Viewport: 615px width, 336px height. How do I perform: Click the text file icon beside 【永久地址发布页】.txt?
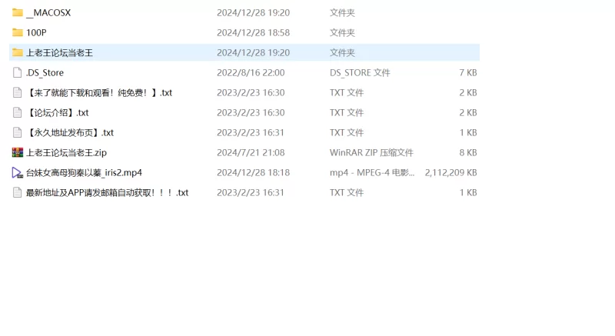(17, 132)
